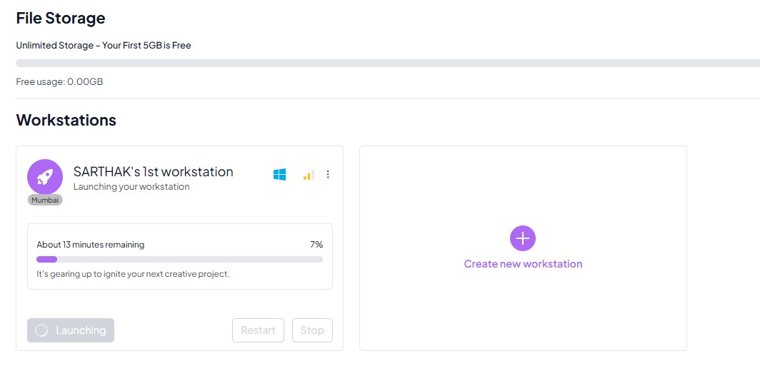Click the Create new workstation link

[523, 264]
